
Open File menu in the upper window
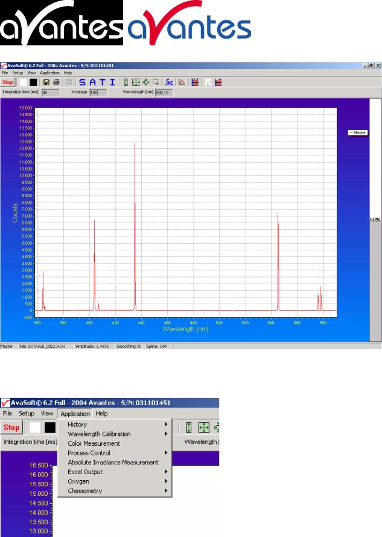(5, 73)
